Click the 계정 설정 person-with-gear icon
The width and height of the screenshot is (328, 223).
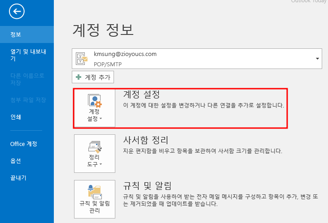(95, 101)
